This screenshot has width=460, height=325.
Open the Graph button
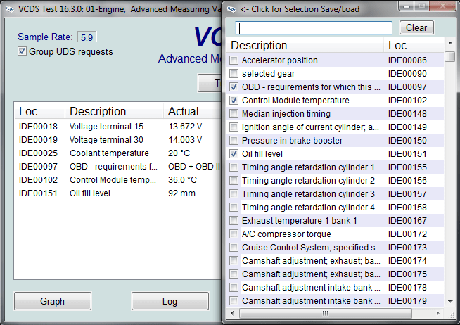point(53,301)
